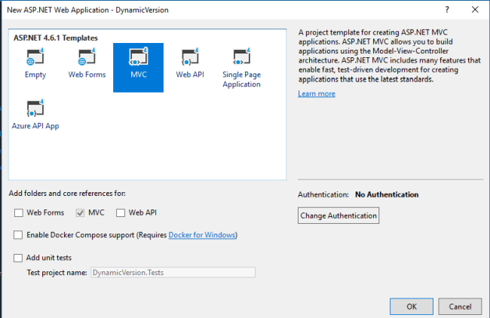Check the Web API references checkbox
This screenshot has height=318, width=490.
121,213
